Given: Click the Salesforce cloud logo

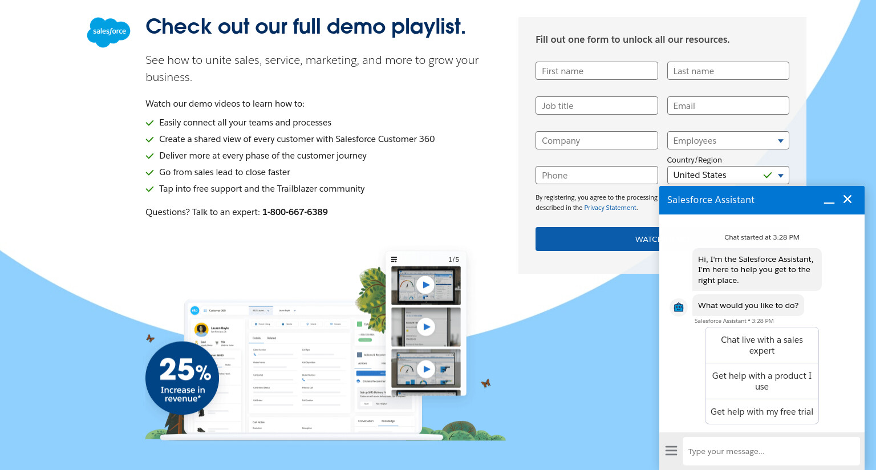Looking at the screenshot, I should (108, 32).
